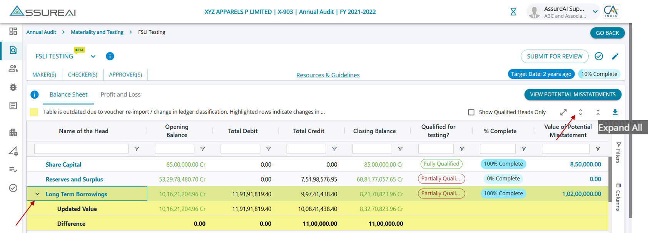Select the CHECKER(S) tab
Viewport: 648px width, 233px height.
82,75
